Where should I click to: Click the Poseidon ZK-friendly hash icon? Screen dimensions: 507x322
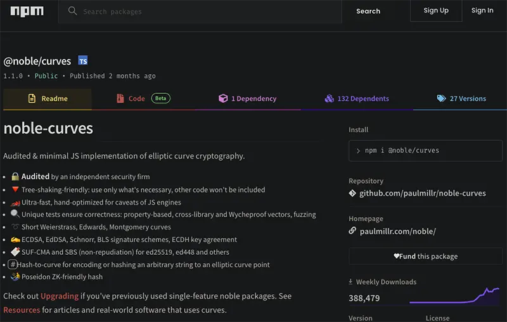pos(15,277)
